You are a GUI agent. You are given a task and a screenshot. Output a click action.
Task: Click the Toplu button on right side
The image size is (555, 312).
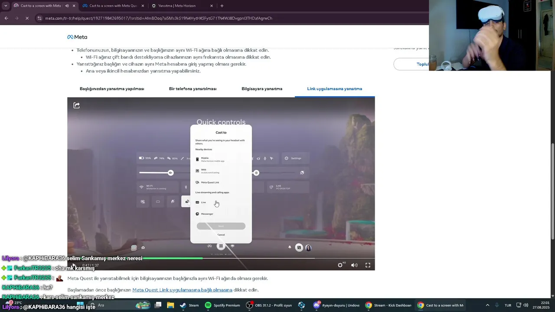coord(411,64)
